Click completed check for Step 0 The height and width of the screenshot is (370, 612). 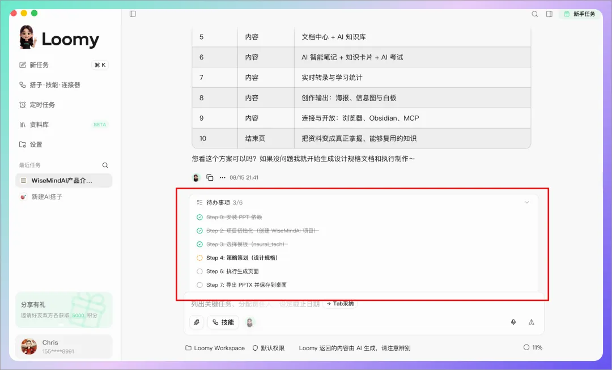pyautogui.click(x=199, y=218)
